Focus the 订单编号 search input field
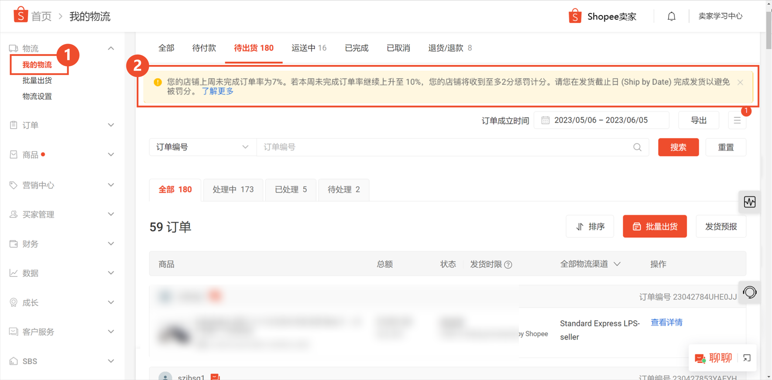The height and width of the screenshot is (380, 772). (x=453, y=147)
